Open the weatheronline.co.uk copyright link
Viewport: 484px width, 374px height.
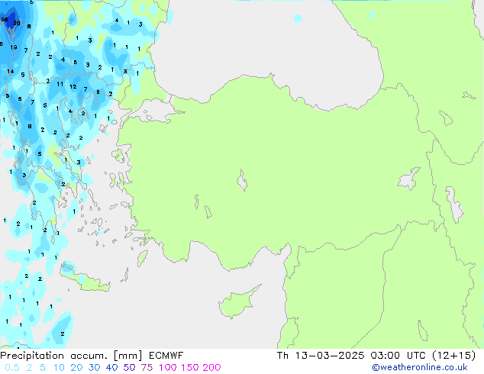point(420,368)
